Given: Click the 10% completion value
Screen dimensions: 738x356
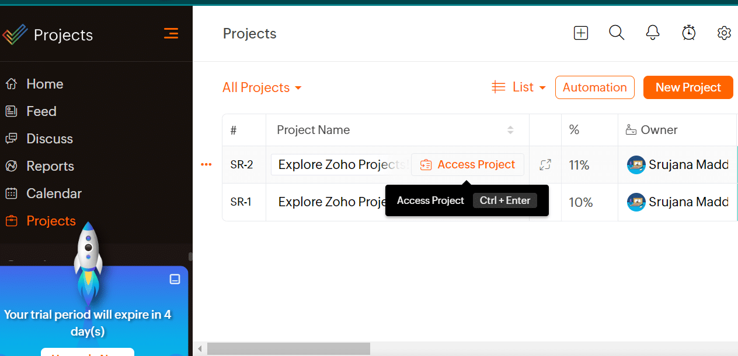Looking at the screenshot, I should pyautogui.click(x=581, y=202).
